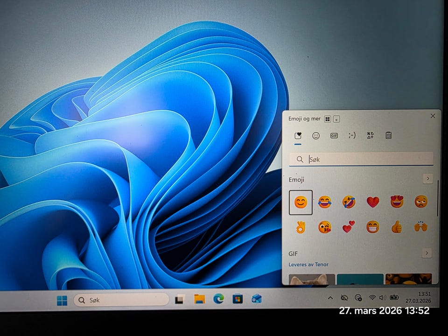Open the Kaomoji ;-) tab
The width and height of the screenshot is (448, 336).
[352, 135]
